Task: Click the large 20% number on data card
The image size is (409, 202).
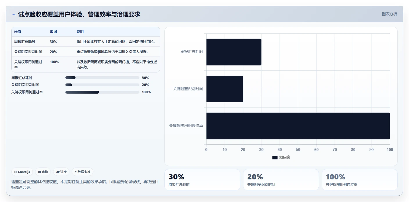Action: [x=255, y=177]
